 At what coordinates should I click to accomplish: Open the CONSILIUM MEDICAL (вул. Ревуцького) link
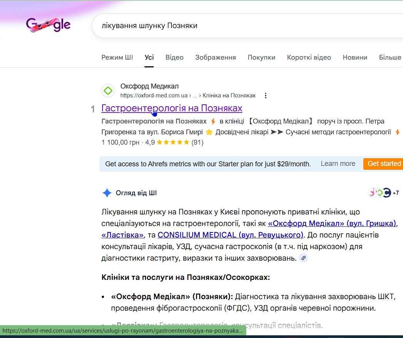230,235
